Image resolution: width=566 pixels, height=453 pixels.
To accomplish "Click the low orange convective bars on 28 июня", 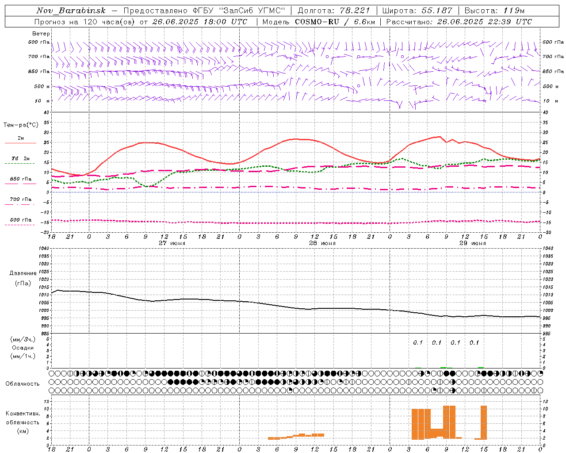I will tap(296, 436).
